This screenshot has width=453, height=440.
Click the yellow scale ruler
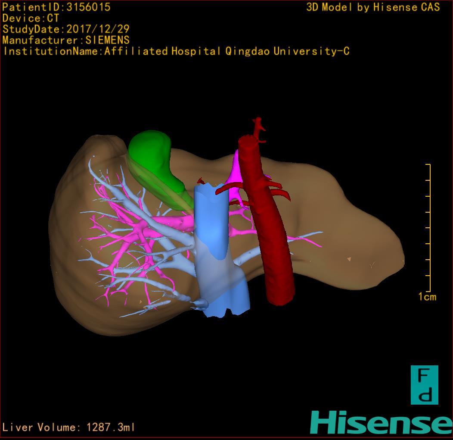click(429, 228)
